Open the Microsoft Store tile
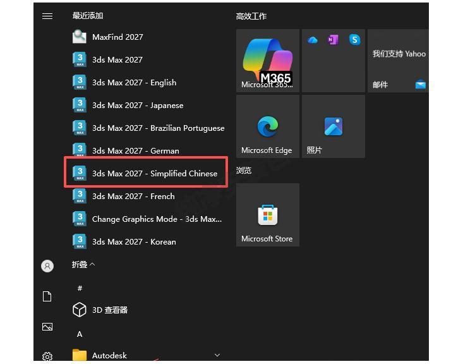The width and height of the screenshot is (463, 364). pos(268,215)
